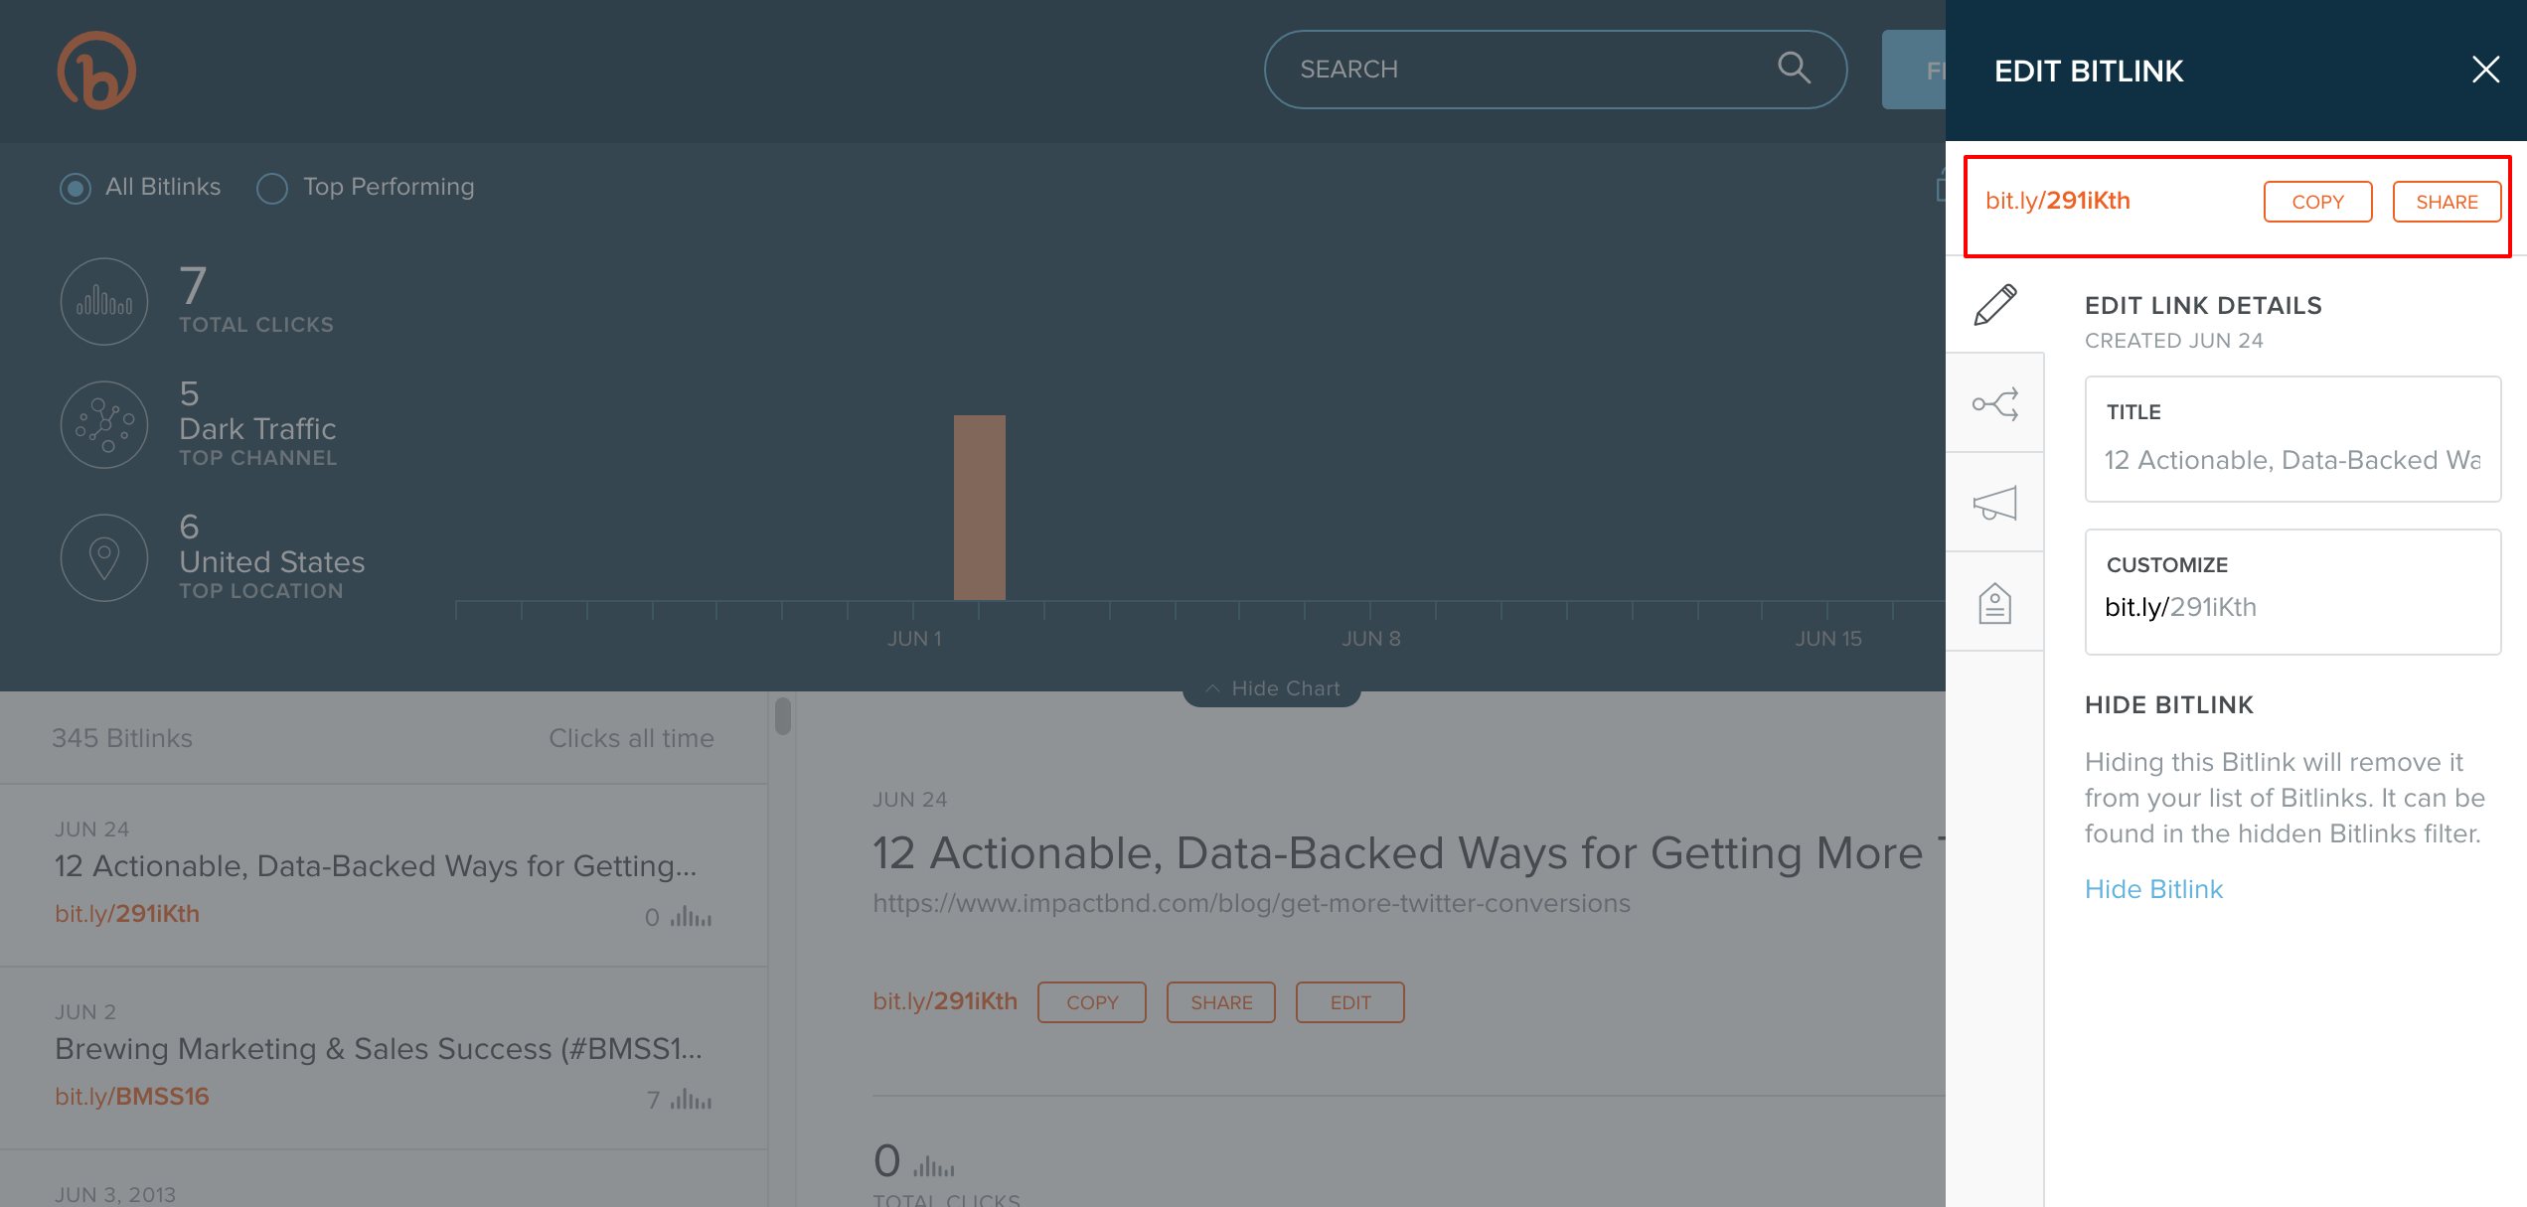The height and width of the screenshot is (1207, 2527).
Task: Click bar chart icon beside 0 total clicks
Action: tap(933, 1164)
